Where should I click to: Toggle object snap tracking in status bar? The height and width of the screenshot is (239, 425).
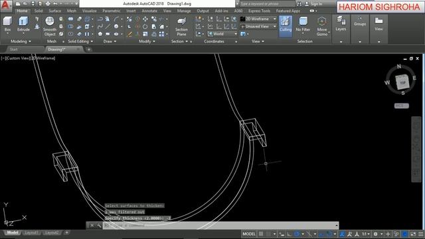[x=321, y=234]
